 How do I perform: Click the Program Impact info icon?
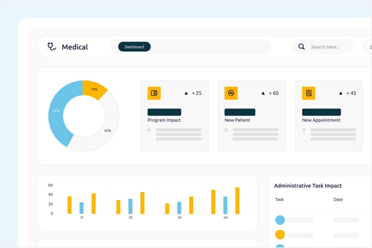click(149, 130)
